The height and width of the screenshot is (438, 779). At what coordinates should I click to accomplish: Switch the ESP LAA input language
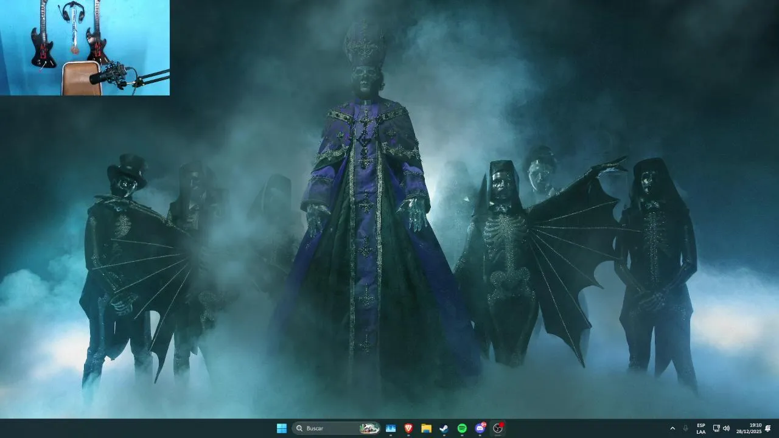point(701,428)
